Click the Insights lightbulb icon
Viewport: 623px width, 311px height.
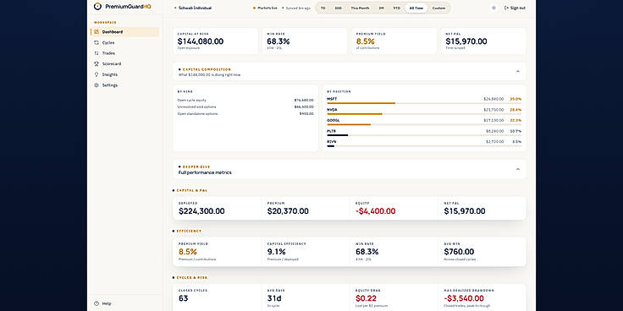click(96, 74)
